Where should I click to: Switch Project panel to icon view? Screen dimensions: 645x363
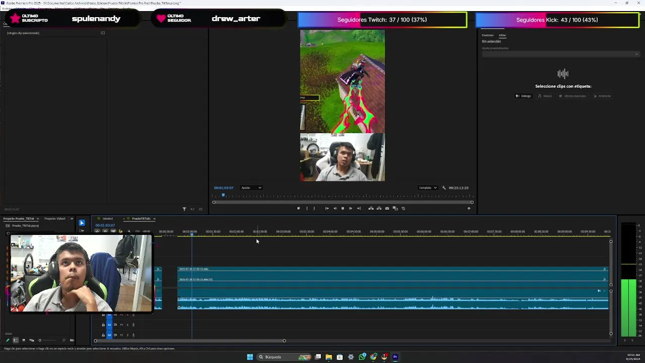(x=24, y=340)
